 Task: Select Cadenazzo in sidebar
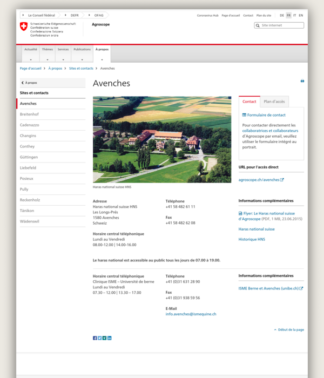52,125
